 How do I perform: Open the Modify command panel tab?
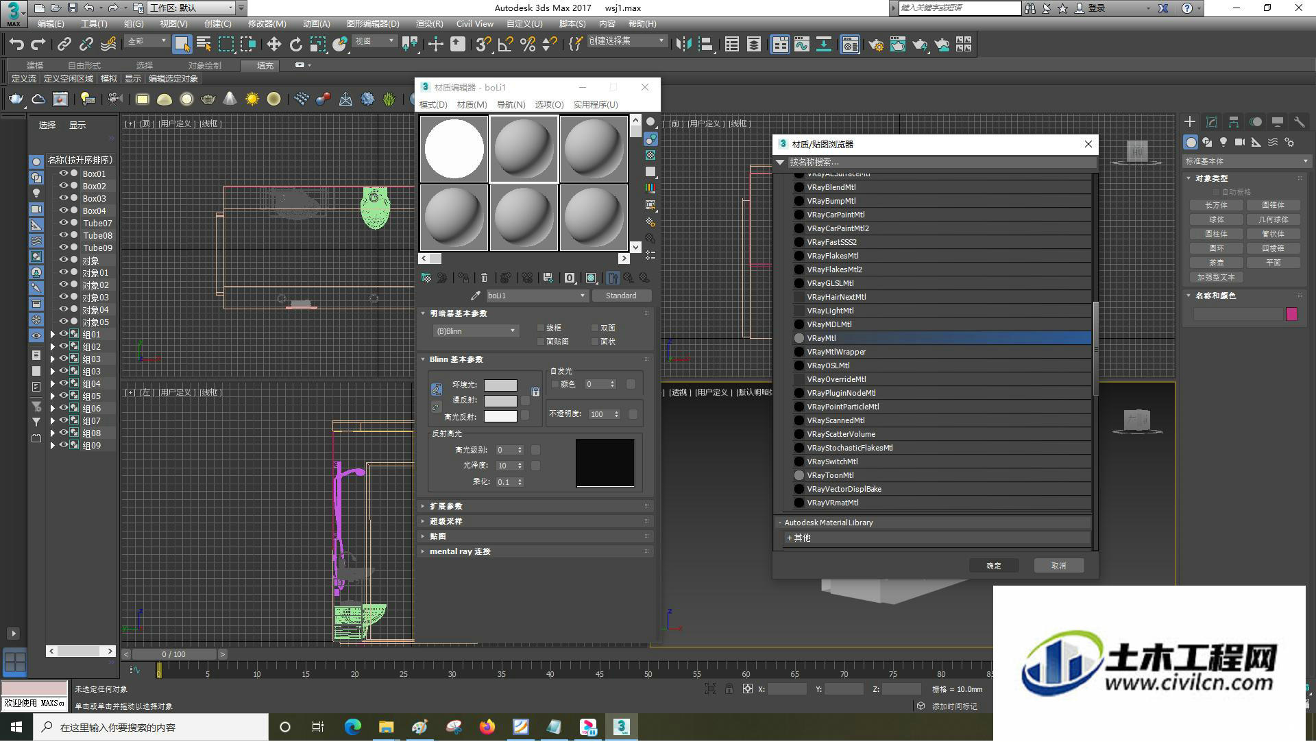(1212, 122)
